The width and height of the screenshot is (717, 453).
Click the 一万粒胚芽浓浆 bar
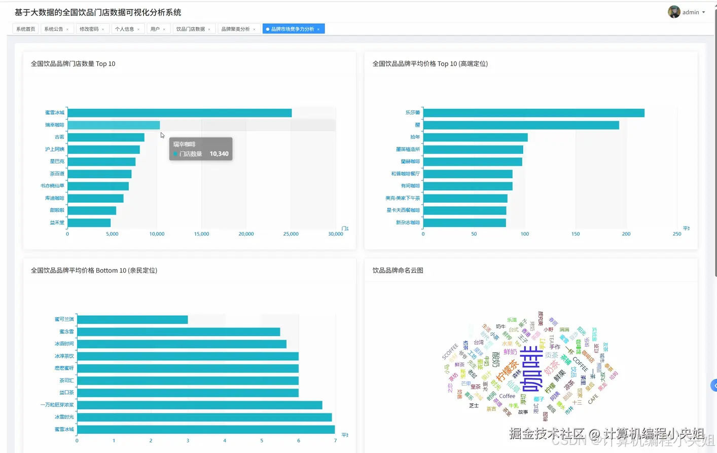pyautogui.click(x=200, y=405)
